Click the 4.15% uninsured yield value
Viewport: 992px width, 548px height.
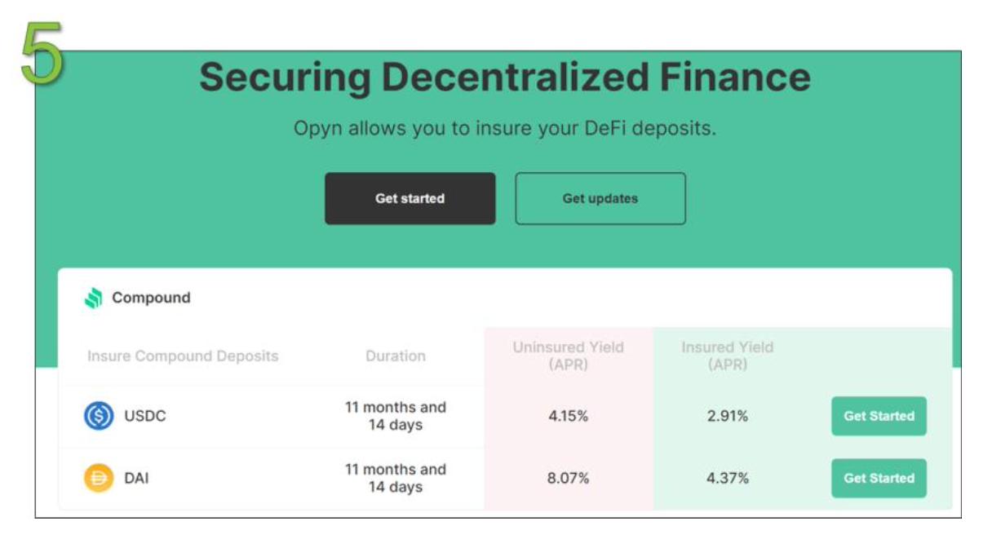click(568, 416)
